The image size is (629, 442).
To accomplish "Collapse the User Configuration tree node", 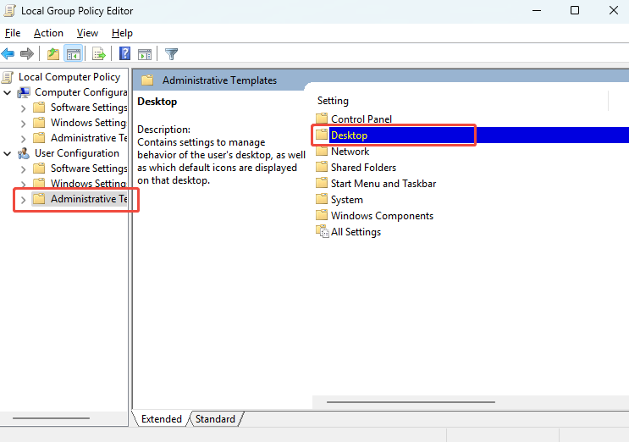I will point(8,153).
